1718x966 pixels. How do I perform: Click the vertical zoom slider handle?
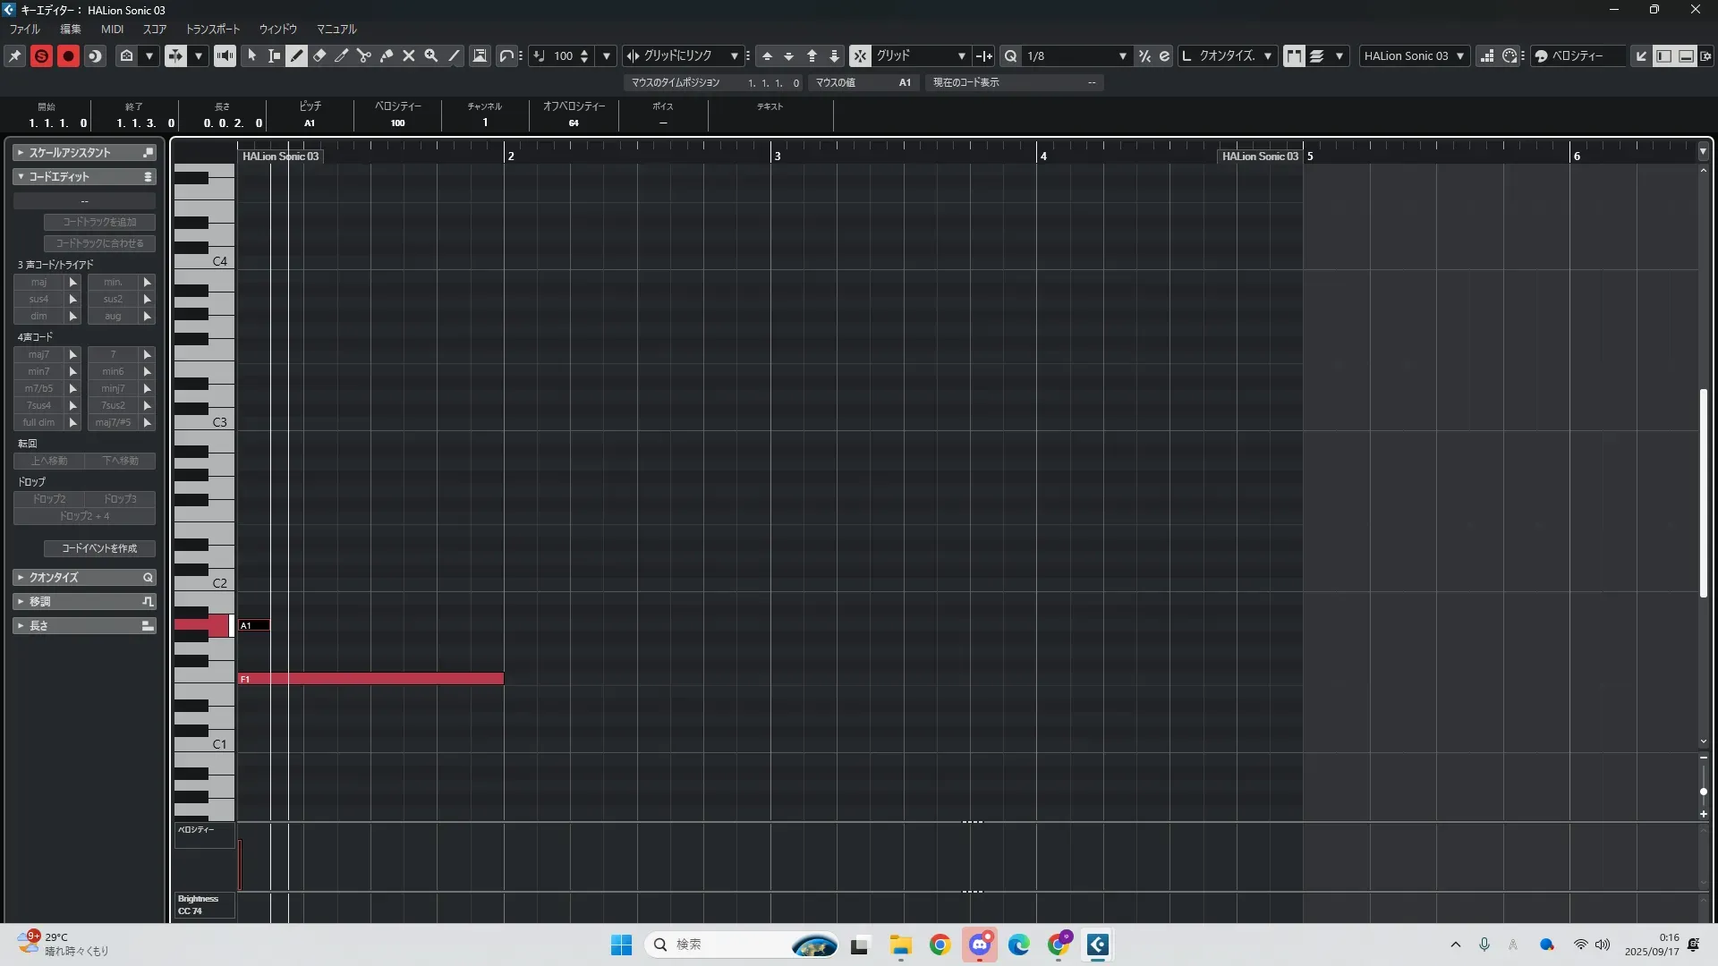point(1704,792)
